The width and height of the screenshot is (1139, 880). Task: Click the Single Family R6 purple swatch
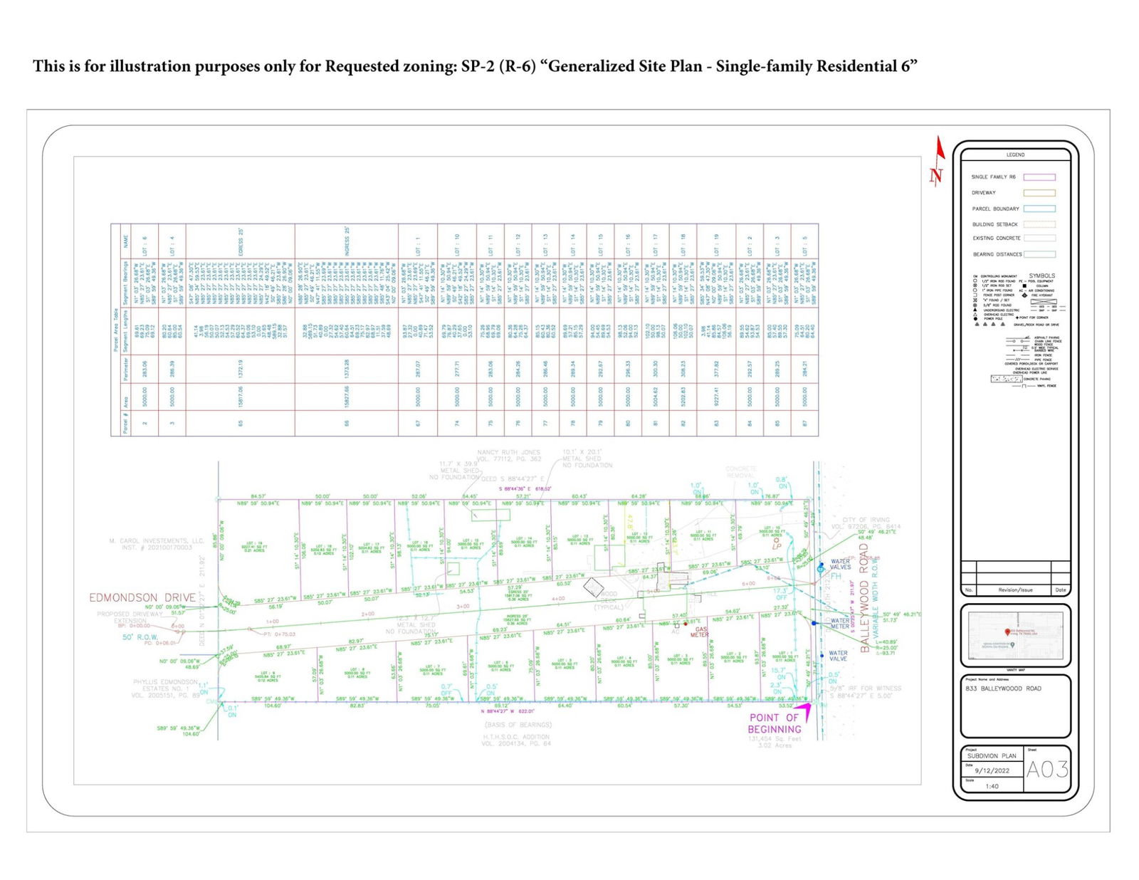1039,177
